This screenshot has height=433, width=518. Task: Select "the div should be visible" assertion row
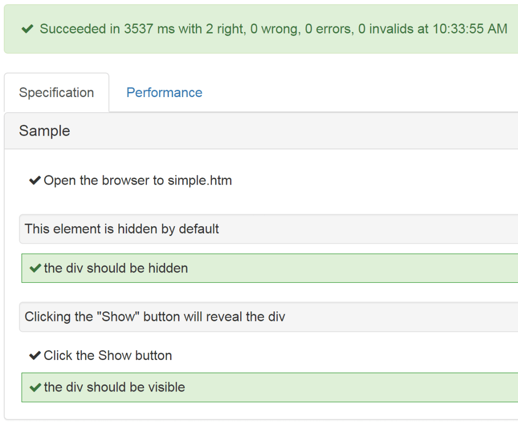click(x=235, y=387)
